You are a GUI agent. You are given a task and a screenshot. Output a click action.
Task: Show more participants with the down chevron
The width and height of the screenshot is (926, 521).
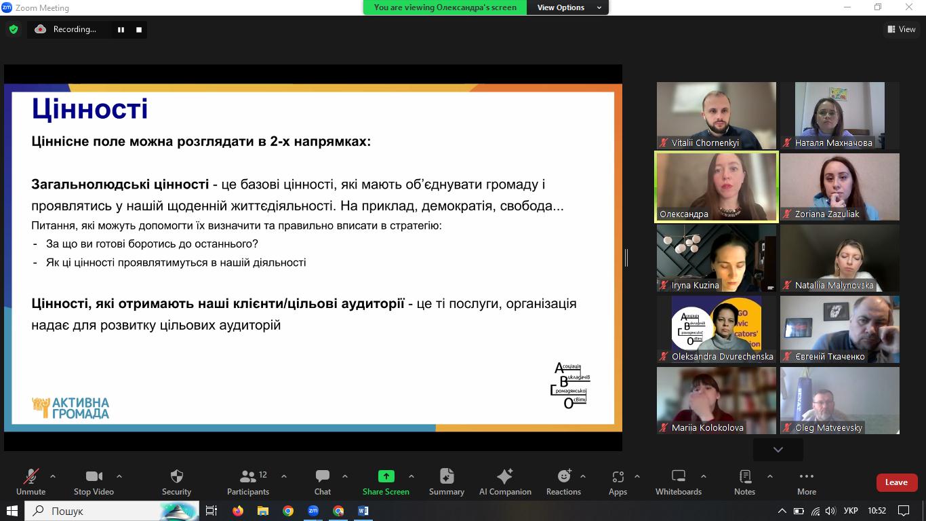tap(778, 449)
